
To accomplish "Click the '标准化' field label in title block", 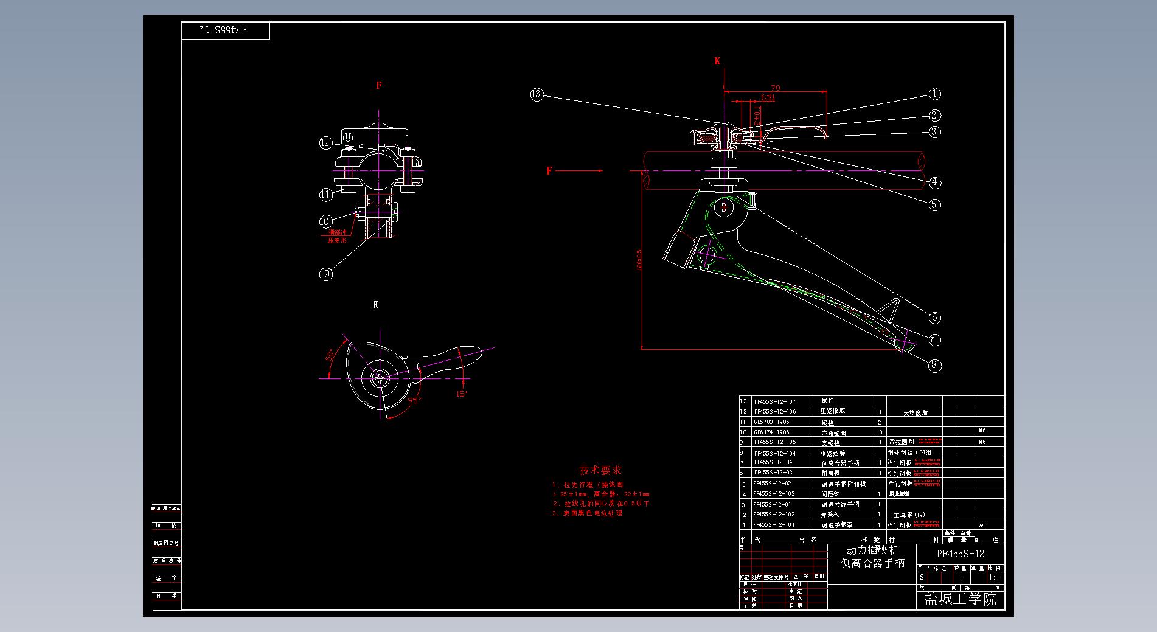I will 796,584.
